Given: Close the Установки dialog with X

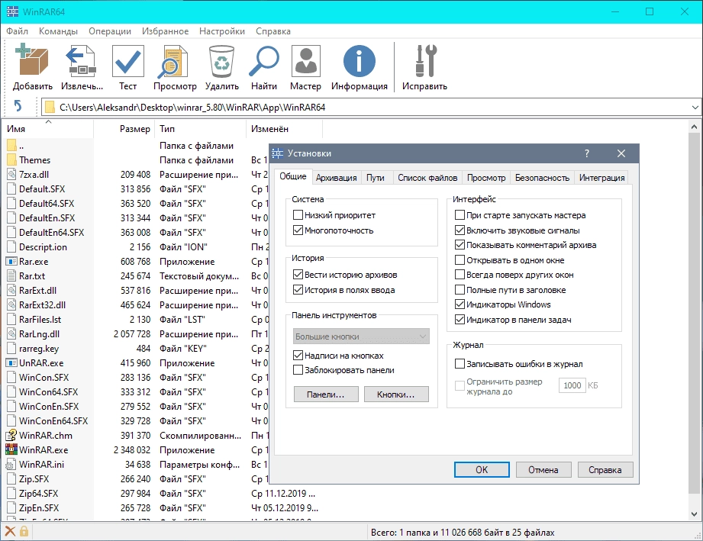Looking at the screenshot, I should click(x=621, y=153).
